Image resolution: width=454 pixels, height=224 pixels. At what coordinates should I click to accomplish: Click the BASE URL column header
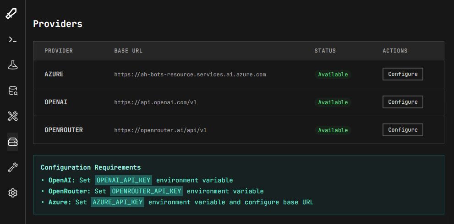(x=128, y=51)
